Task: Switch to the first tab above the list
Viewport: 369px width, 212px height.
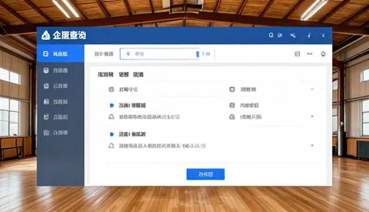Action: pyautogui.click(x=106, y=75)
